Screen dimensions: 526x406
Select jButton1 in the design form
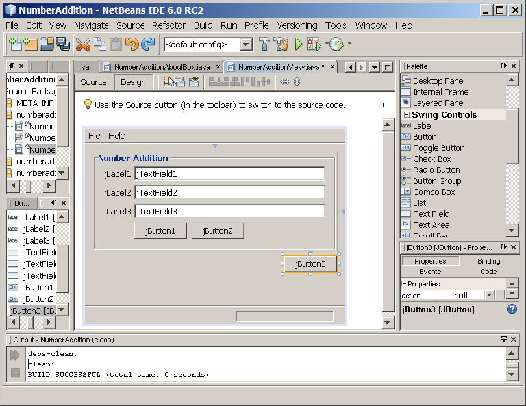pos(160,231)
